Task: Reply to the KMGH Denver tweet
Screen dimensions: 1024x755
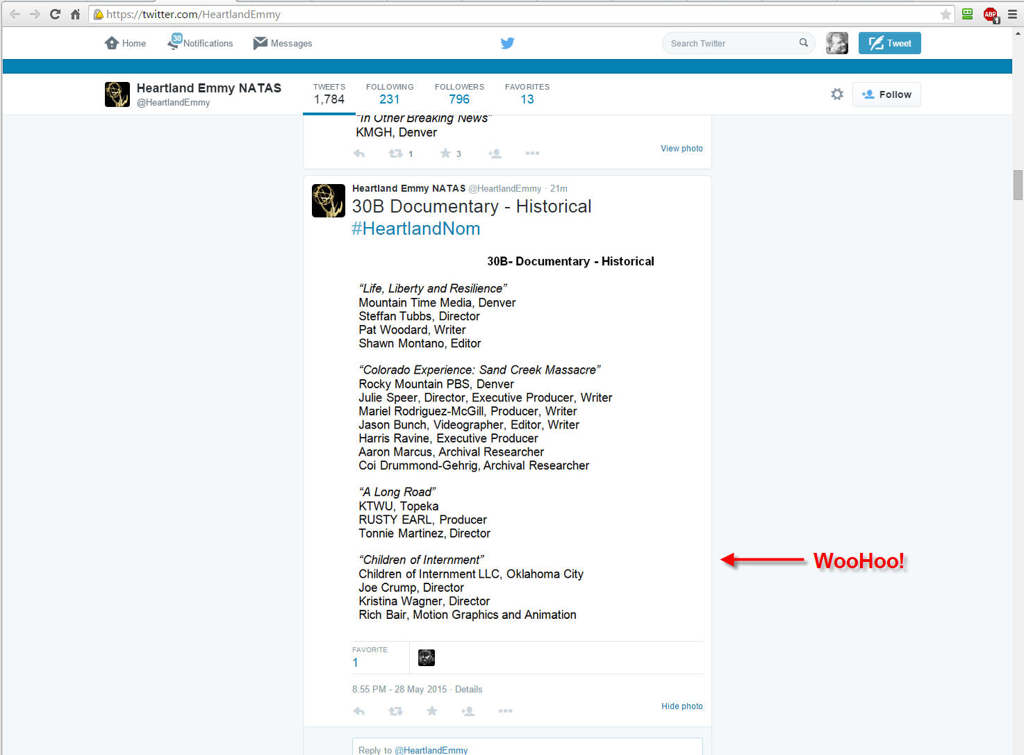Action: (359, 154)
